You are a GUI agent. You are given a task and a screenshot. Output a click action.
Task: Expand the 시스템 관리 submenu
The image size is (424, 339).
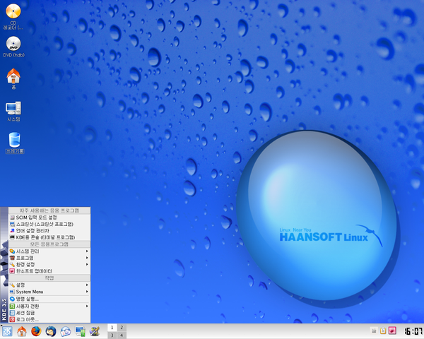click(49, 251)
